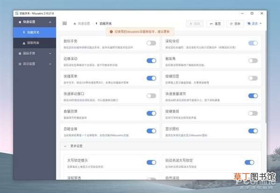Turn off the 音量回馈 toggle
Image resolution: width=280 pixels, height=193 pixels.
coord(151,113)
